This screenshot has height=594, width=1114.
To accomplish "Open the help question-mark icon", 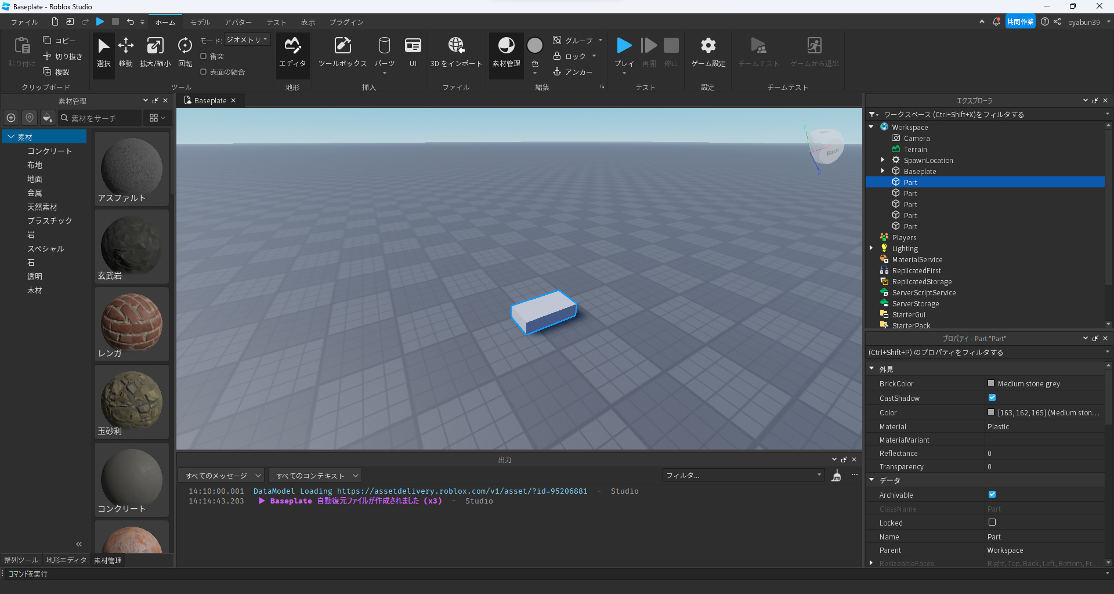I will point(1045,21).
